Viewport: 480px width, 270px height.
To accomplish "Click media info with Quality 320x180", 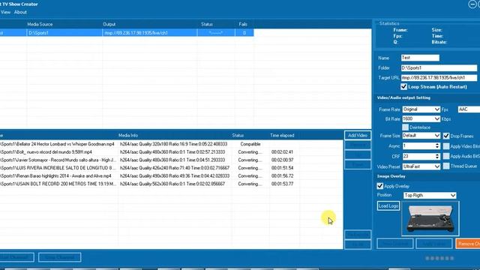I will click(173, 144).
